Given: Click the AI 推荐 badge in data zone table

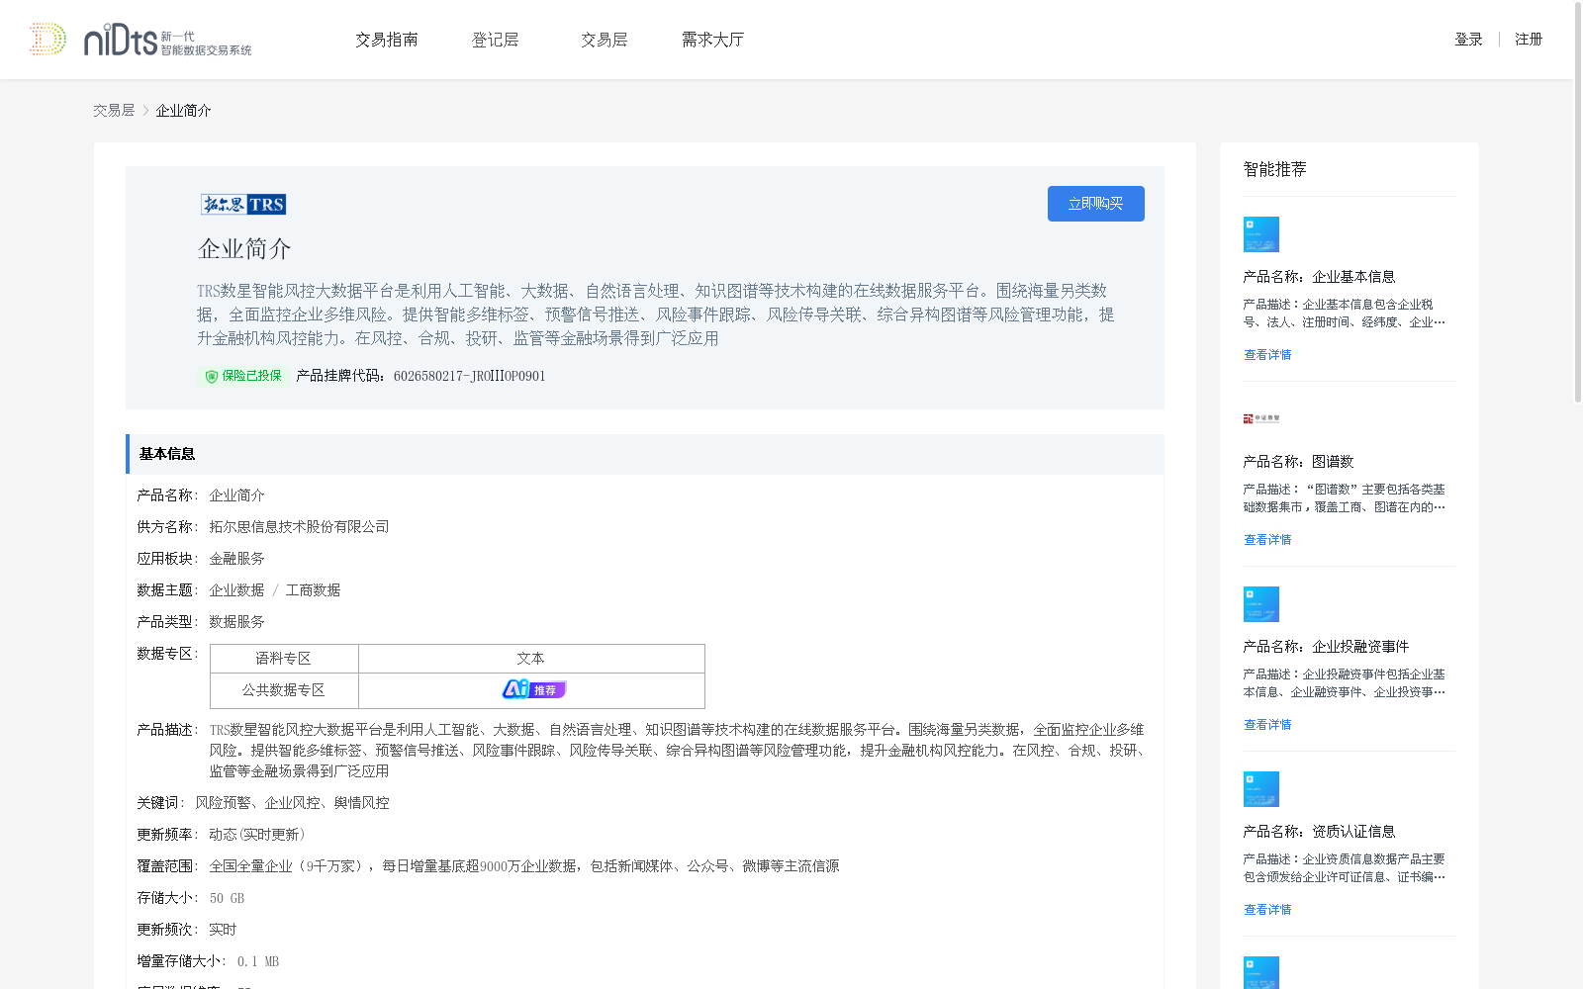Looking at the screenshot, I should tap(533, 689).
